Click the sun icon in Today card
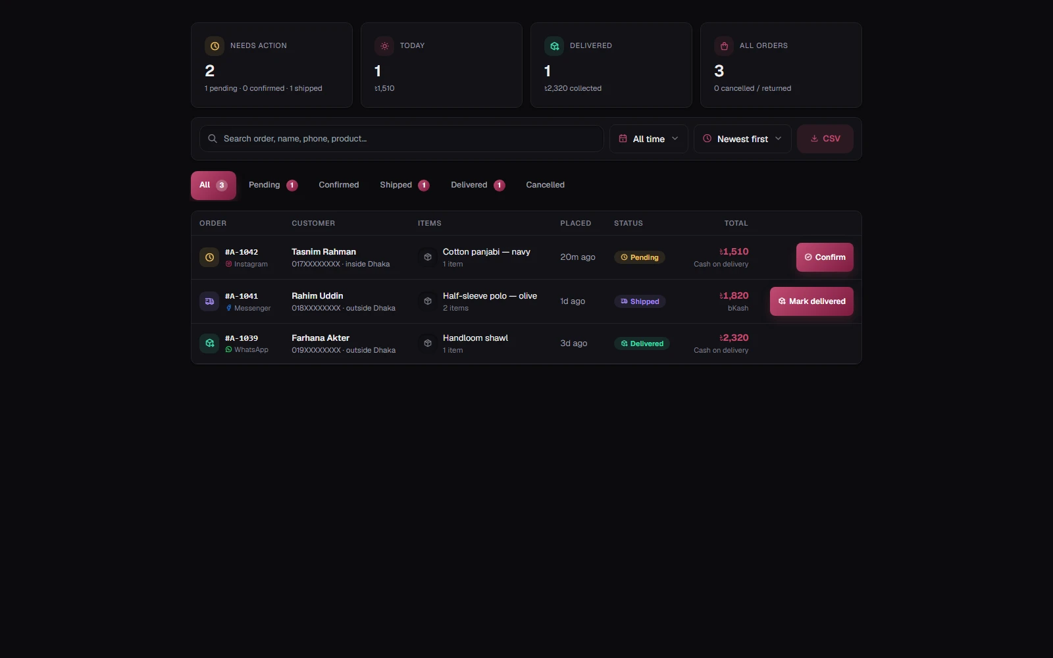1053x658 pixels. 384,46
